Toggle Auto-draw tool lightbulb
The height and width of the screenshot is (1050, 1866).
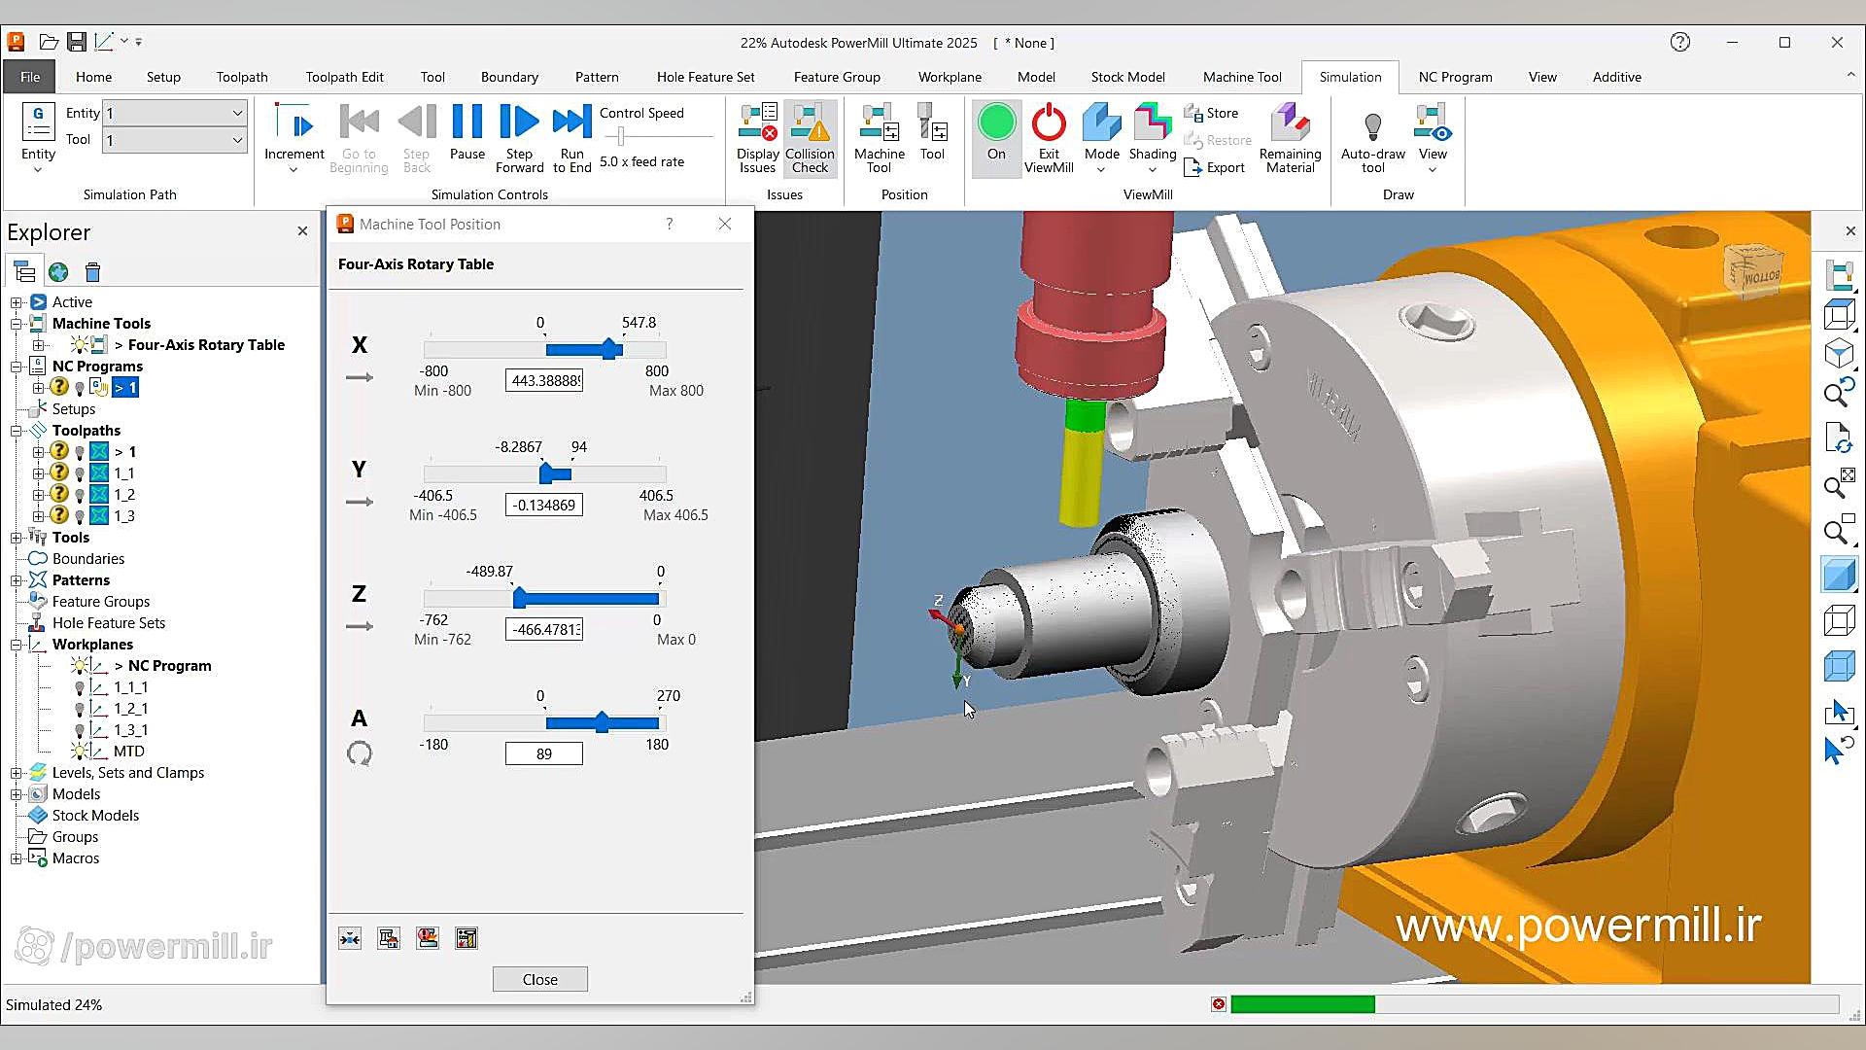click(x=1372, y=138)
